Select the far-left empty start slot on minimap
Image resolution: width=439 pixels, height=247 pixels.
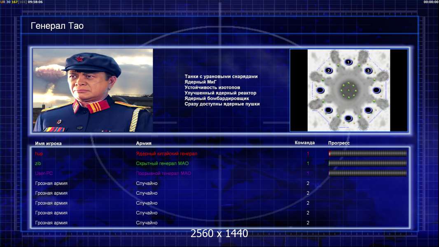(320, 90)
